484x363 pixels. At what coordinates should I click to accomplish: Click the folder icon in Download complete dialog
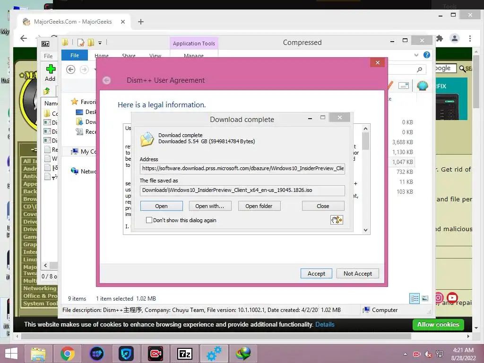147,139
